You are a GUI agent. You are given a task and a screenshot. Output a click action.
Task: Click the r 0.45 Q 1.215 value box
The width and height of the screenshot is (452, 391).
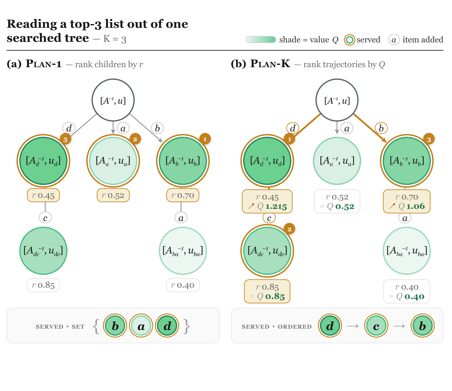[267, 202]
